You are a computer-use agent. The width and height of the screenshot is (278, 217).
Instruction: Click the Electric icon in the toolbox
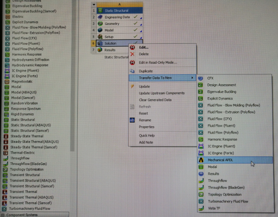(x=8, y=17)
